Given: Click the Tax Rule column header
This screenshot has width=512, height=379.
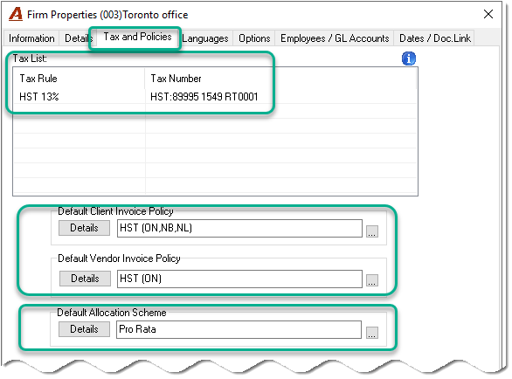Looking at the screenshot, I should pyautogui.click(x=79, y=79).
